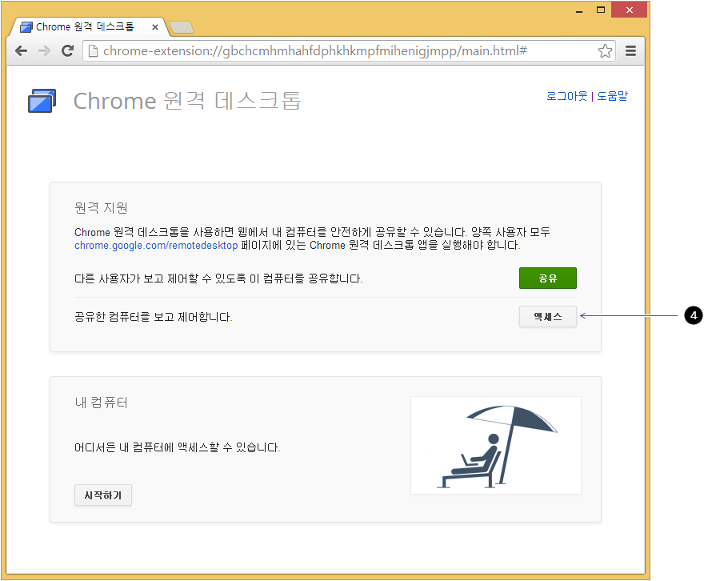Click the browser back arrow

[21, 50]
